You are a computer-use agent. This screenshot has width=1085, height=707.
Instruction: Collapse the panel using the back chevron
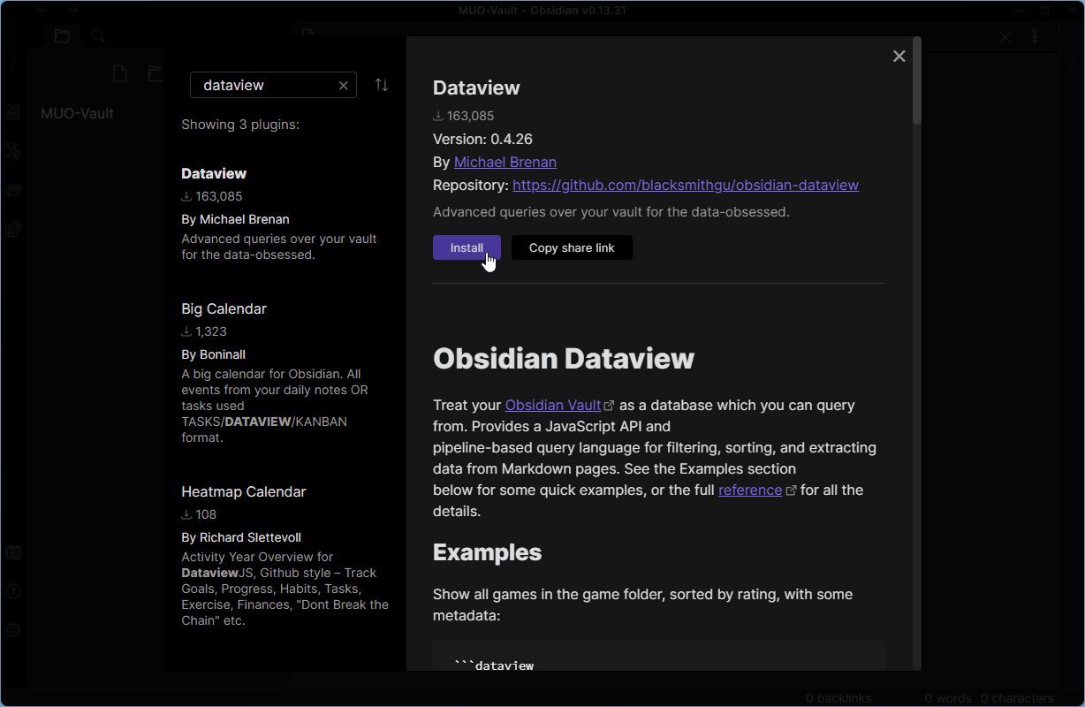[14, 65]
